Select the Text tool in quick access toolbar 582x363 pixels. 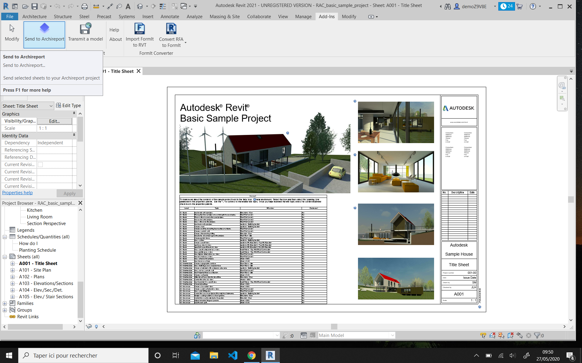128,6
